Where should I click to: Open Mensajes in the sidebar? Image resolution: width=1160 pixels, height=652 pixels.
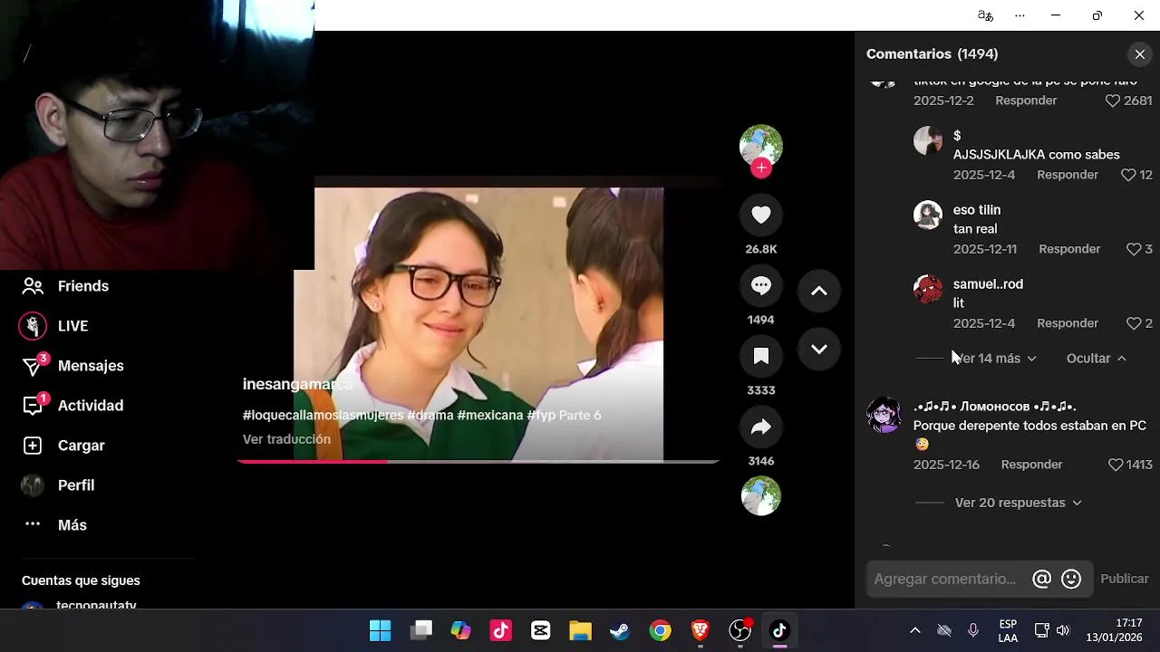pos(72,366)
